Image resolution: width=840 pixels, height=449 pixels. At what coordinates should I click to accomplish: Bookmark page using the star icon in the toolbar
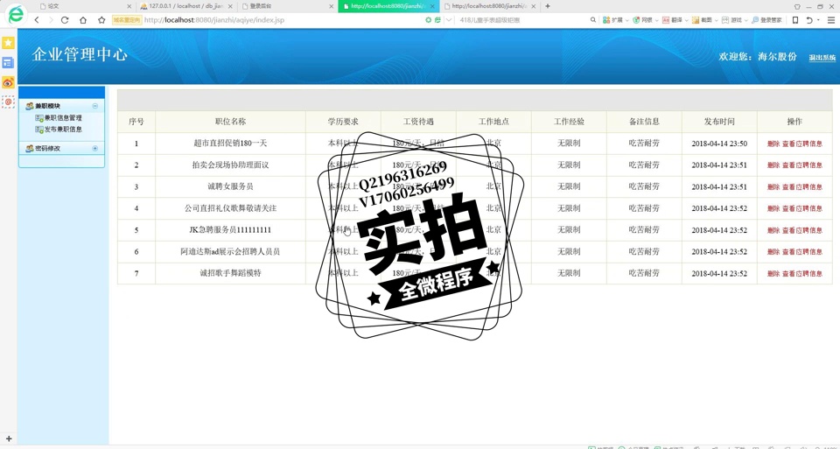point(101,20)
